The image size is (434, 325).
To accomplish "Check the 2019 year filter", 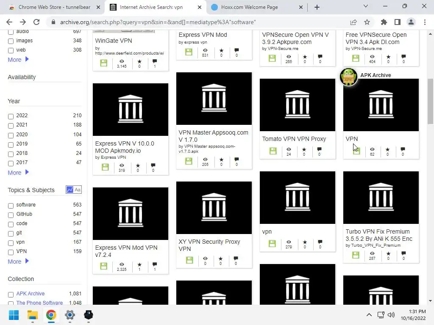I will tap(11, 145).
